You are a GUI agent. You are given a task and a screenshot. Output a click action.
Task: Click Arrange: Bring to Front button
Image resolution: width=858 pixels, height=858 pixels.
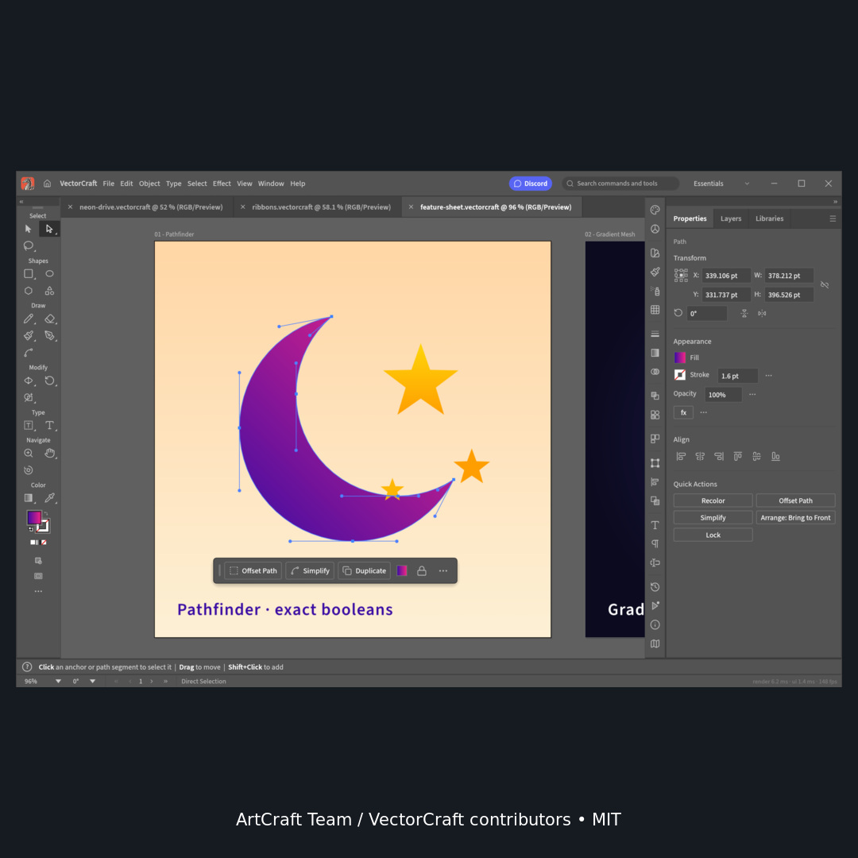795,518
